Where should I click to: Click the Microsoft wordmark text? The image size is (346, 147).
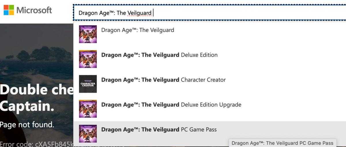[x=34, y=10]
